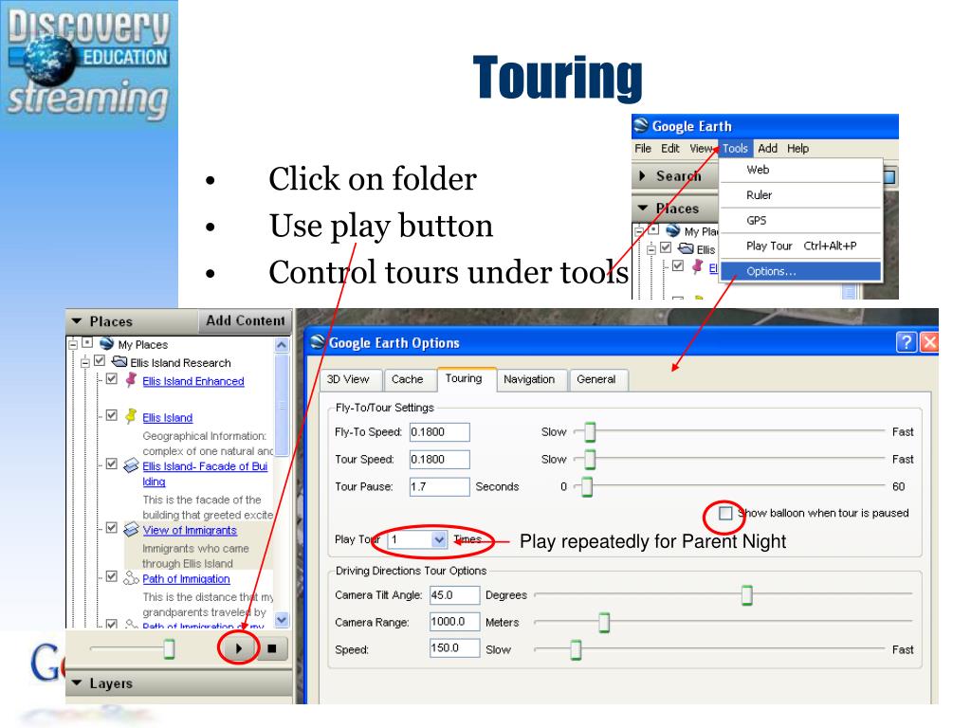Choose Web from the Tools menu
Screen dimensions: 971x728
(x=800, y=170)
